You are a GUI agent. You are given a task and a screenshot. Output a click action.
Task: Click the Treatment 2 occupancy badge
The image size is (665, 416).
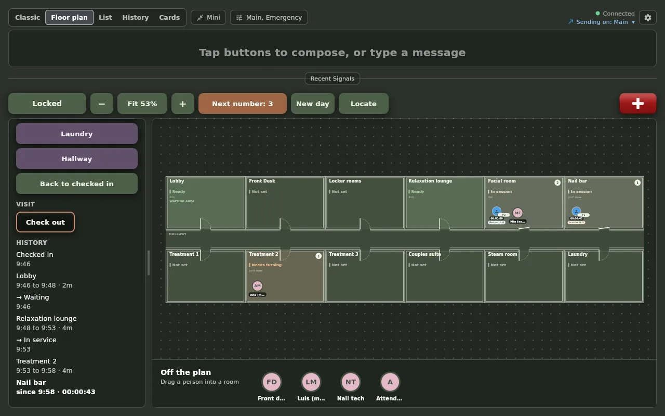[318, 256]
